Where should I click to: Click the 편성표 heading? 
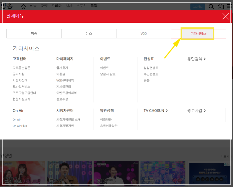click(x=148, y=59)
